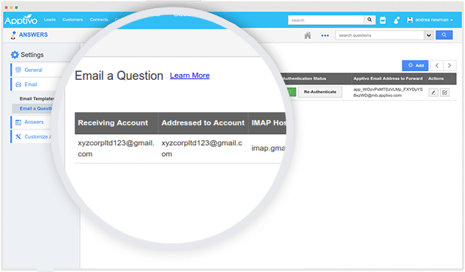This screenshot has width=465, height=272.
Task: Open the Contracts menu
Action: click(99, 20)
